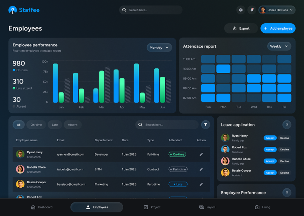The image size is (304, 216).
Task: Click the Add employee button
Action: [x=278, y=28]
